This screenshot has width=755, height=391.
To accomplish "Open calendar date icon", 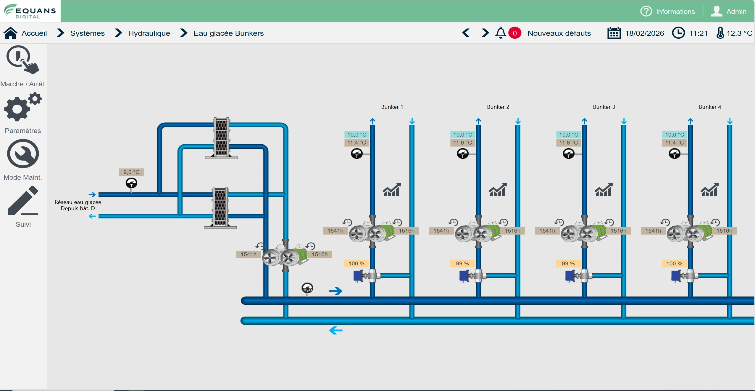I will tap(614, 33).
